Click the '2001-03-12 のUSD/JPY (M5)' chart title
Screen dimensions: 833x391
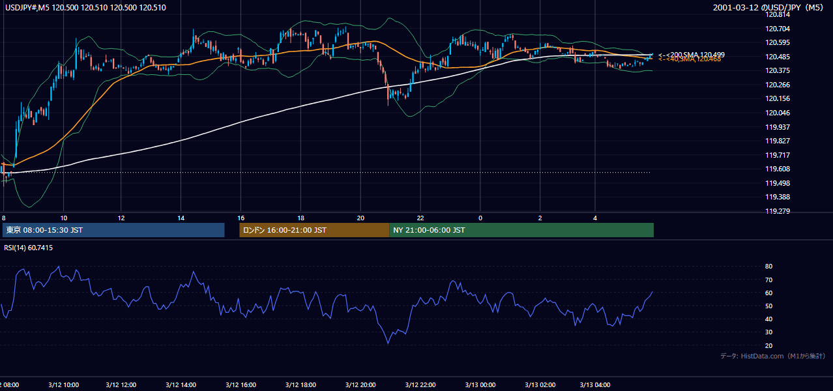pyautogui.click(x=769, y=7)
